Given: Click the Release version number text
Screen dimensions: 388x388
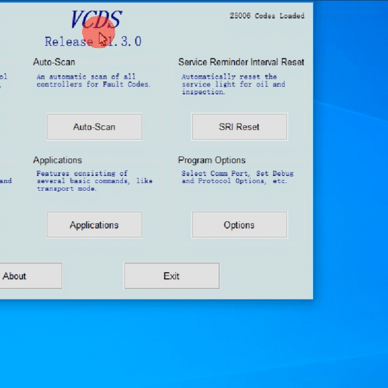Looking at the screenshot, I should click(92, 42).
